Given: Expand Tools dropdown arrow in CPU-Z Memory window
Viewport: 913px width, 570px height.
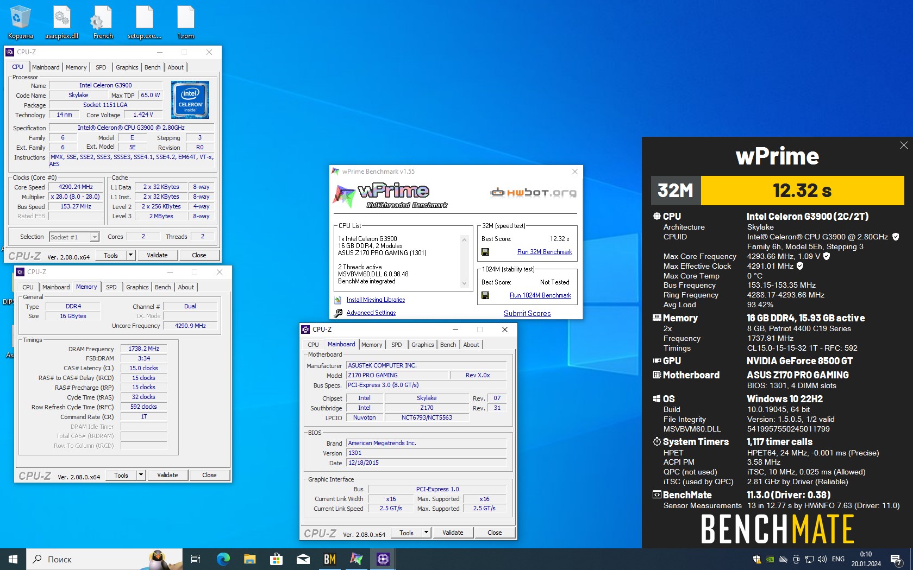Looking at the screenshot, I should click(141, 475).
